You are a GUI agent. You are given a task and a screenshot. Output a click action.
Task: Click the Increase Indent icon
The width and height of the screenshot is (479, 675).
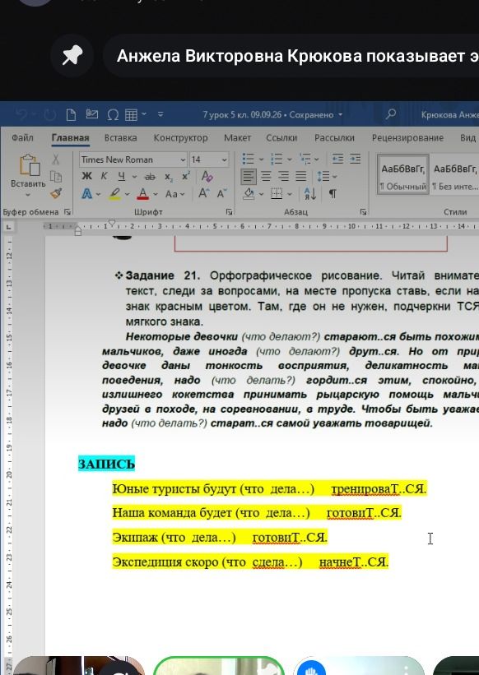[355, 159]
